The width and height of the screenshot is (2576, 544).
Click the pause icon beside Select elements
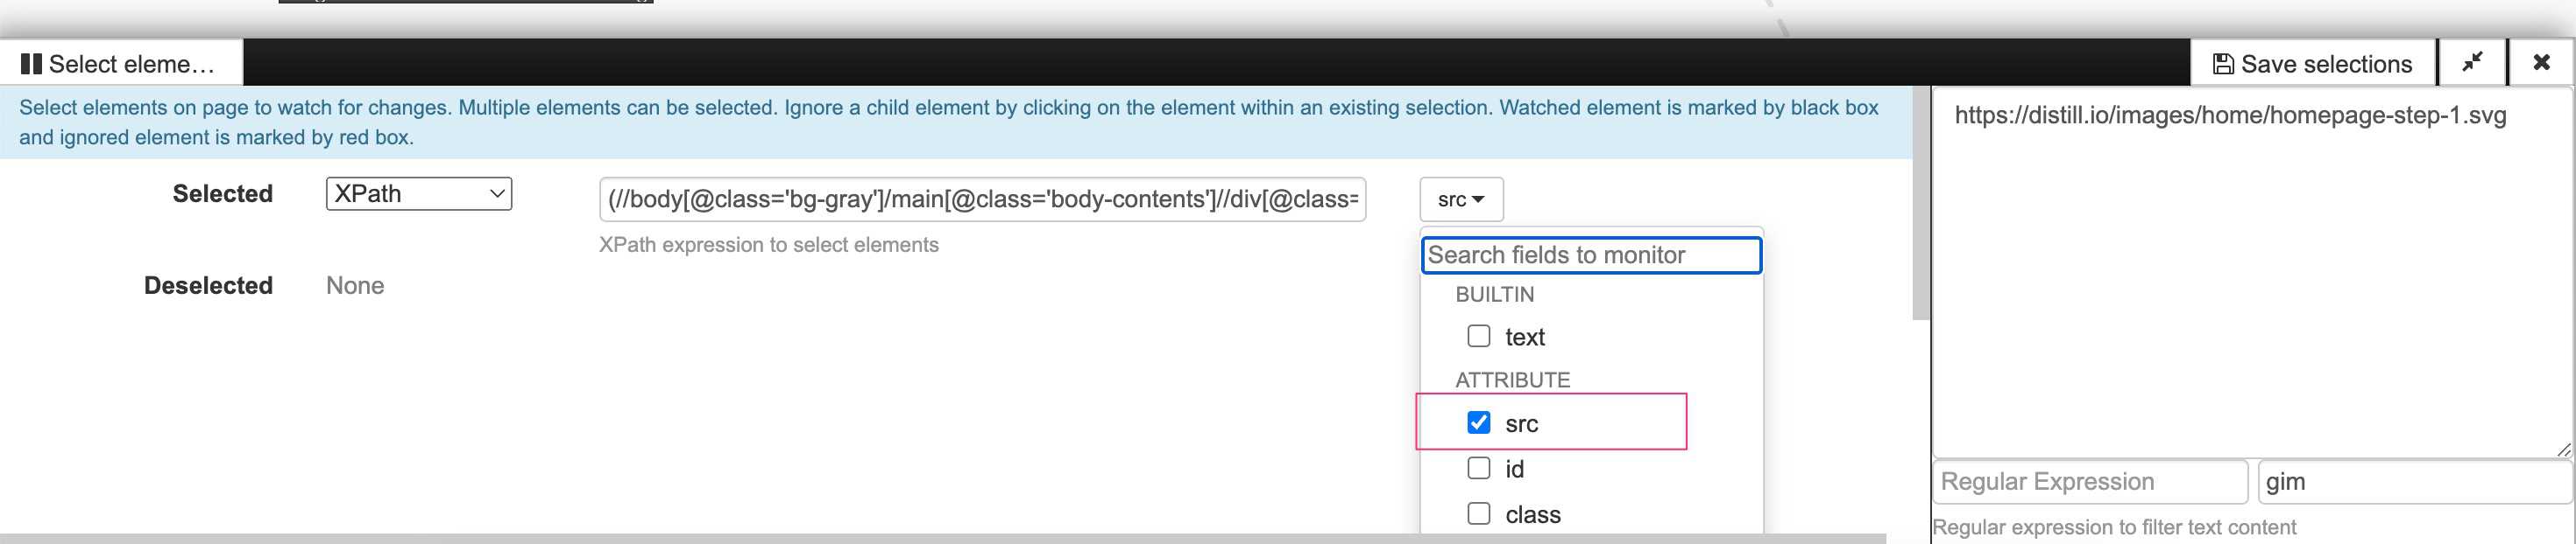pos(31,64)
